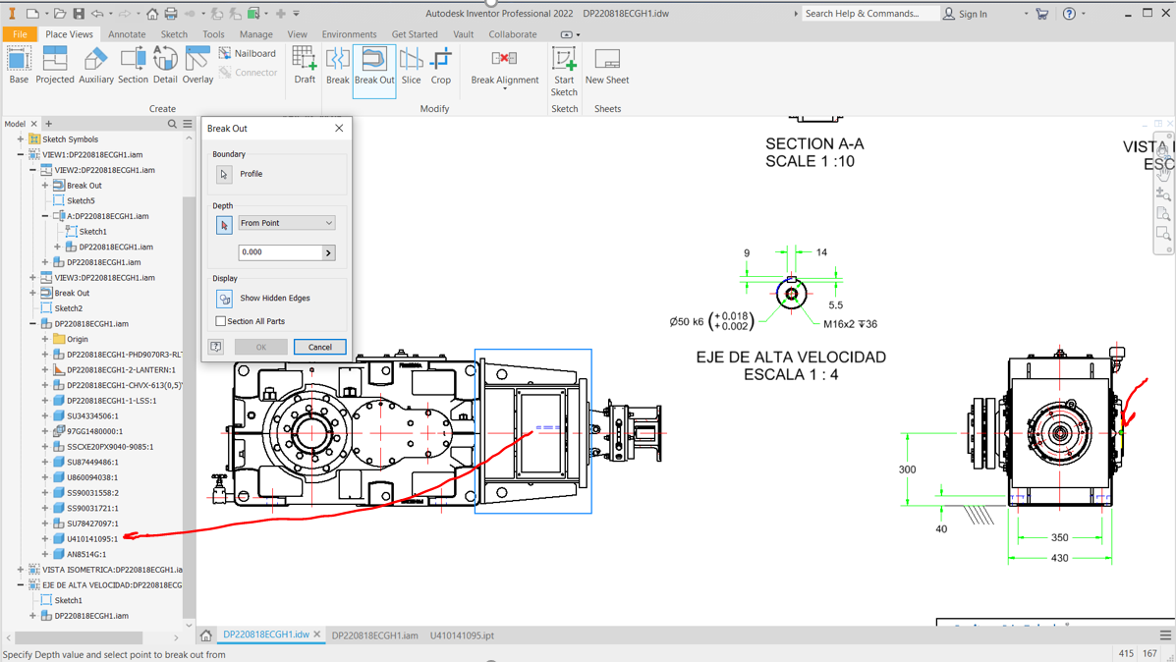The height and width of the screenshot is (662, 1176).
Task: Click the depth value field showing 0.000
Action: click(x=280, y=251)
